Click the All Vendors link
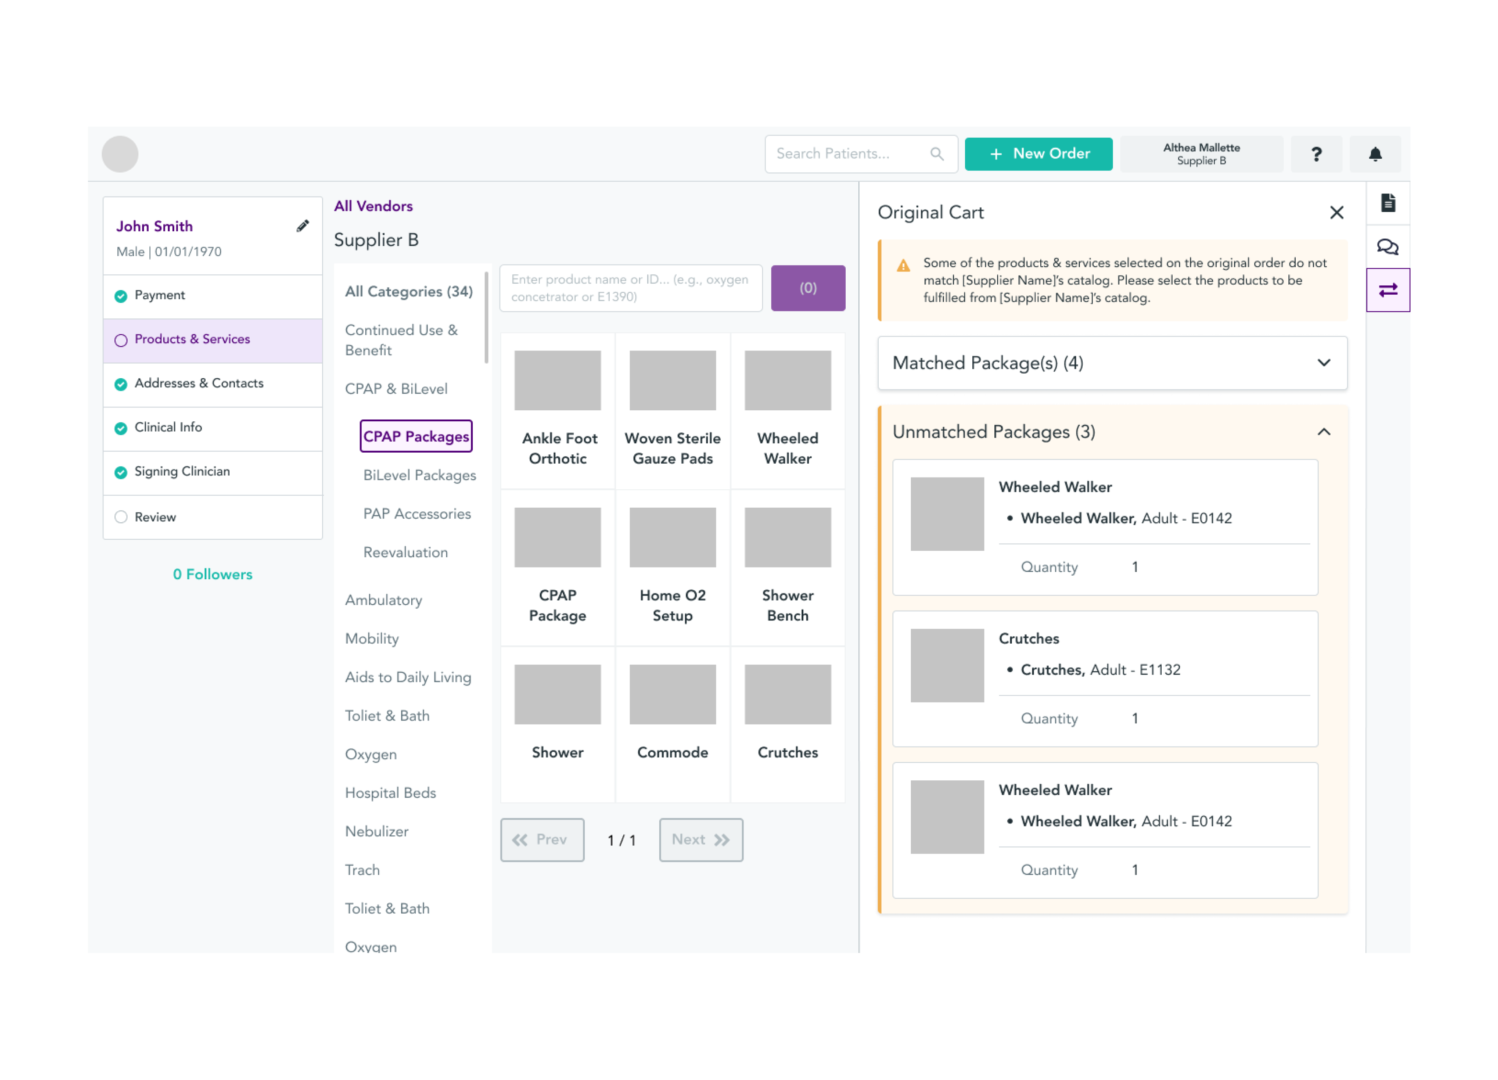Viewport: 1498px width, 1080px height. pyautogui.click(x=373, y=206)
